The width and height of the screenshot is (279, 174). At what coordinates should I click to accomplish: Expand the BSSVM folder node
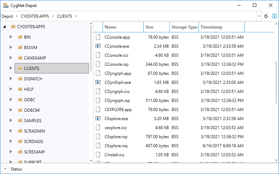(x=11, y=47)
